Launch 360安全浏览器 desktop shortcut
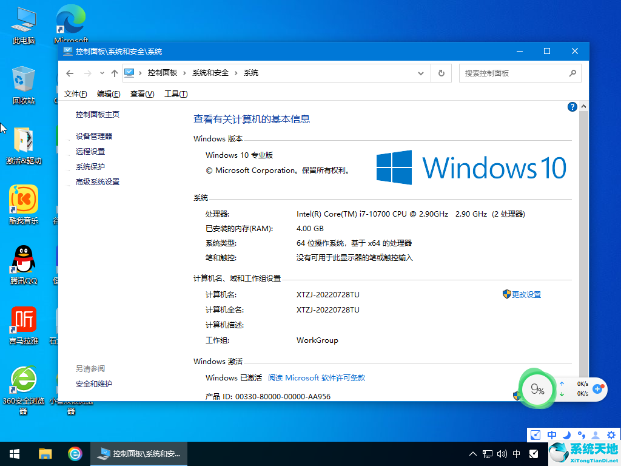621x466 pixels. click(x=24, y=390)
